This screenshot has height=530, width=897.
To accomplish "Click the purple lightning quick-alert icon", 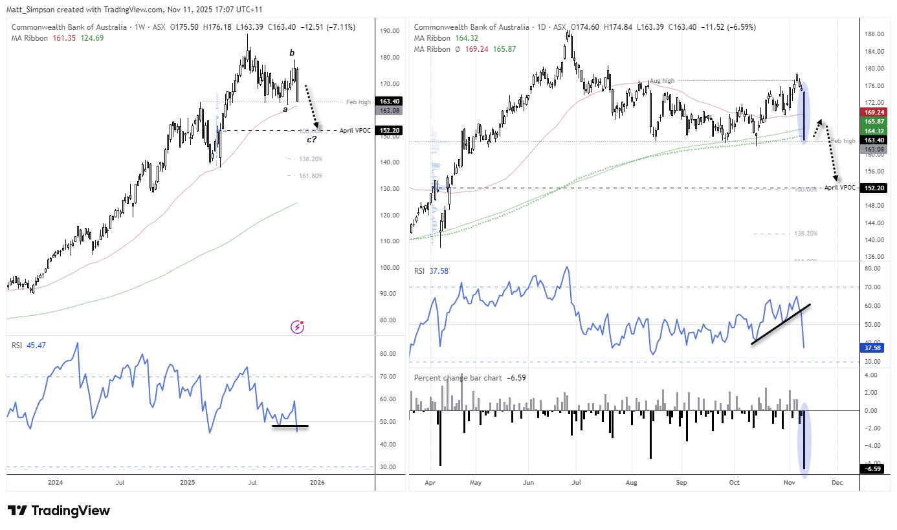I will pyautogui.click(x=296, y=327).
